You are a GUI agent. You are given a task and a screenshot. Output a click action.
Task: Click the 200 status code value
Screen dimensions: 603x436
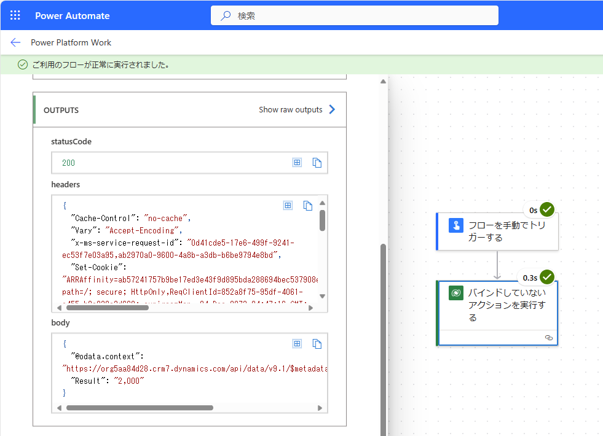pos(68,163)
